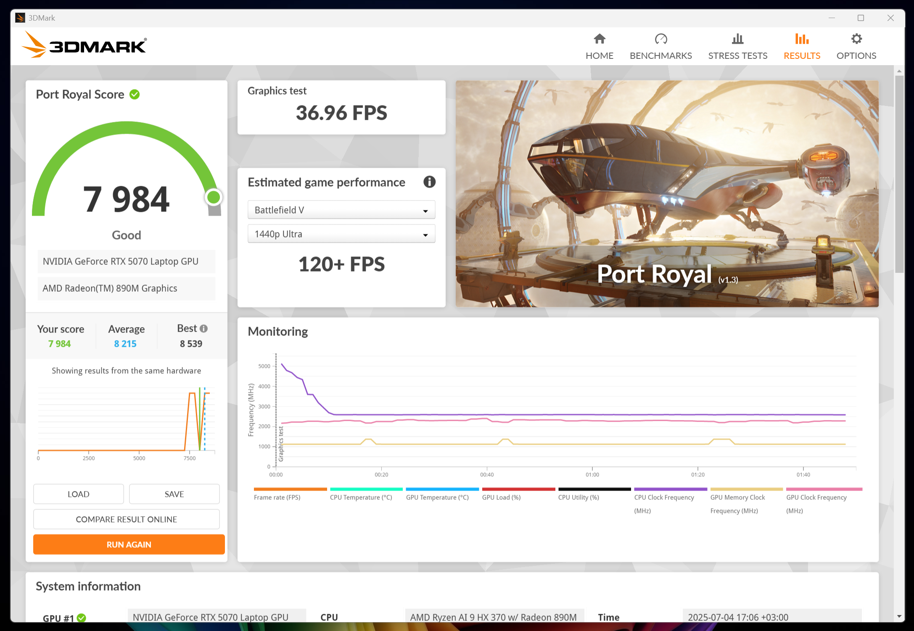914x631 pixels.
Task: Maximize the 3DMark window
Action: (861, 18)
